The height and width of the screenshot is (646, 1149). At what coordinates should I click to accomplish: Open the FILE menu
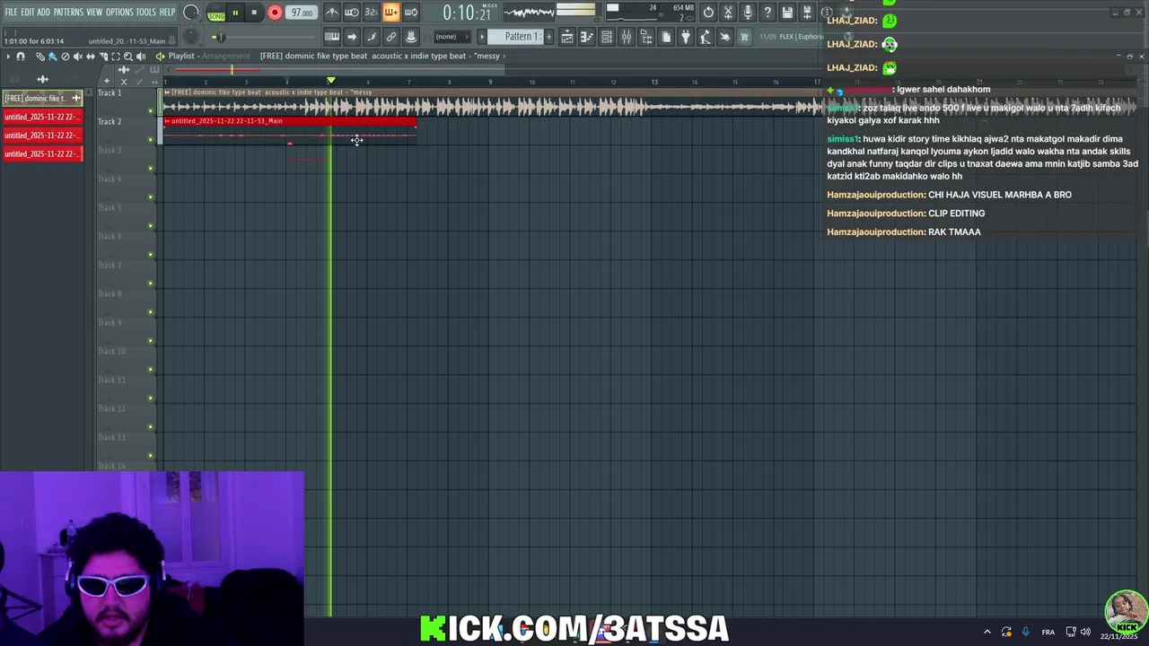[x=11, y=13]
